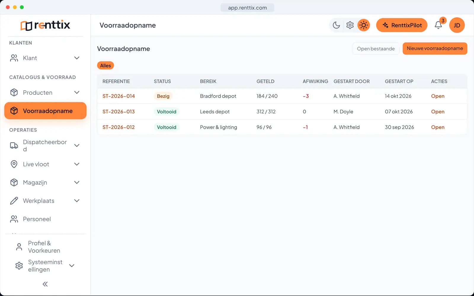The image size is (474, 296).
Task: Click reference ST-2026-014
Action: [118, 96]
